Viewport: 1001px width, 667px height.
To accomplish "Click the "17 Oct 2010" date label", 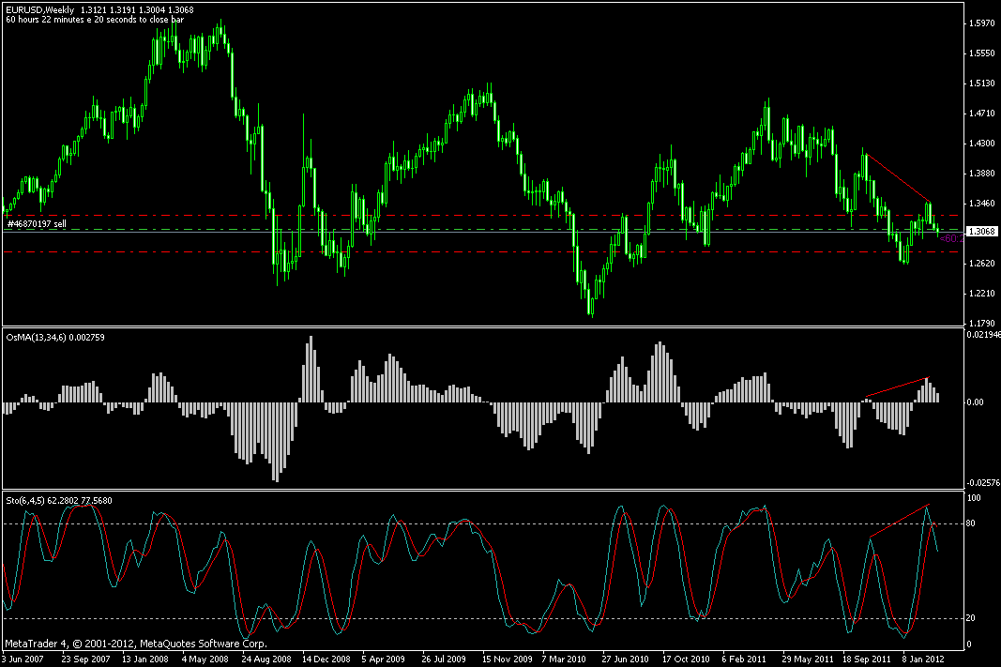I will pos(686,659).
